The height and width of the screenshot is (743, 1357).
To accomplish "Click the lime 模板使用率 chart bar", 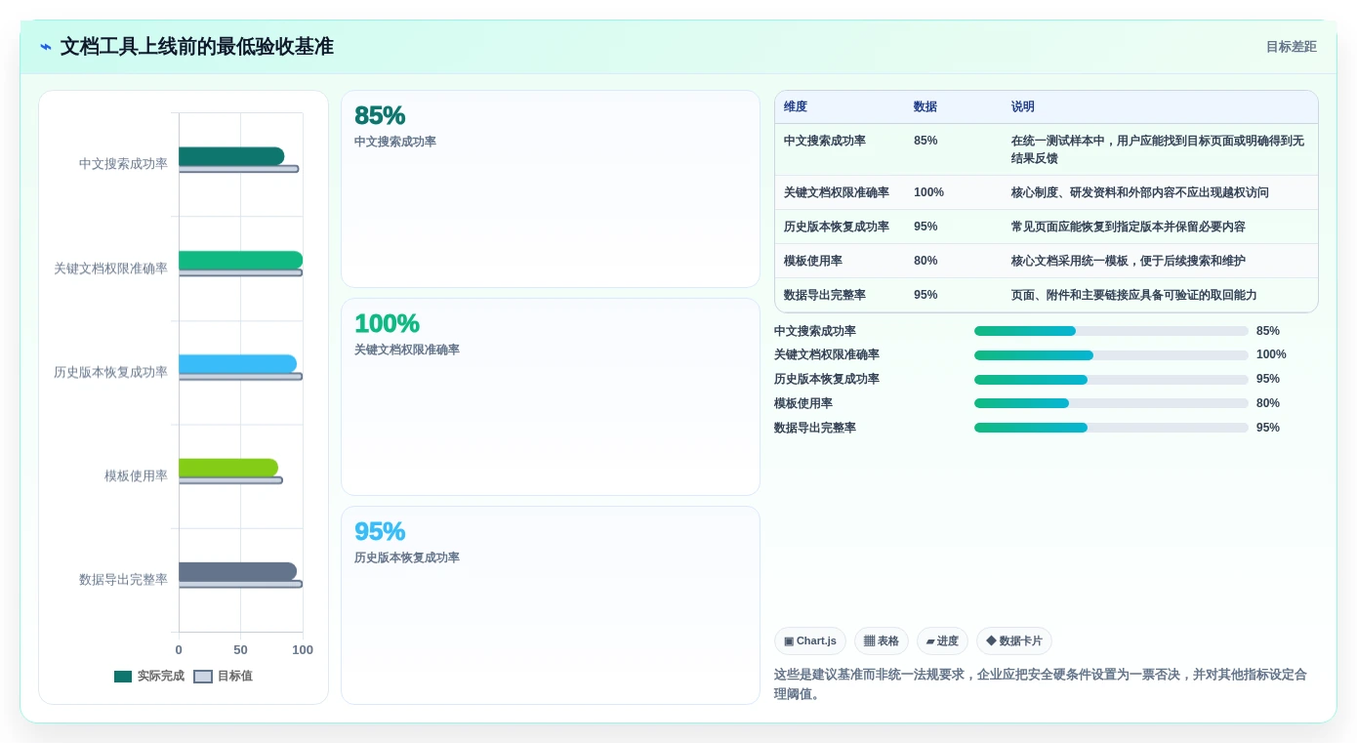I will (228, 468).
